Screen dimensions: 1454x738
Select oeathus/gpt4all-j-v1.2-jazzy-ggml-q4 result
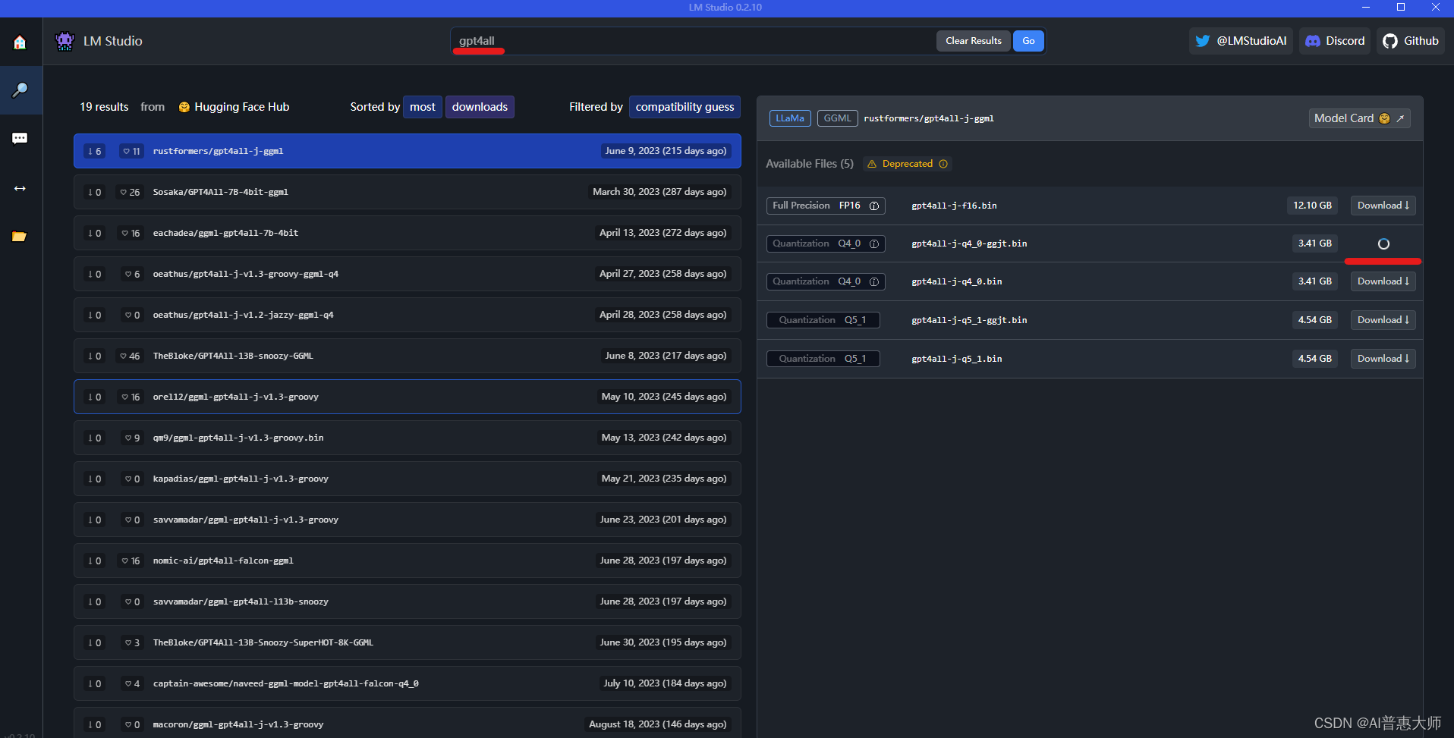[x=408, y=315]
